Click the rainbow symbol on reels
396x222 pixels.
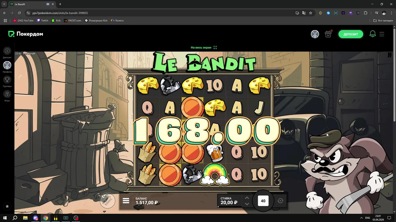pos(215,174)
